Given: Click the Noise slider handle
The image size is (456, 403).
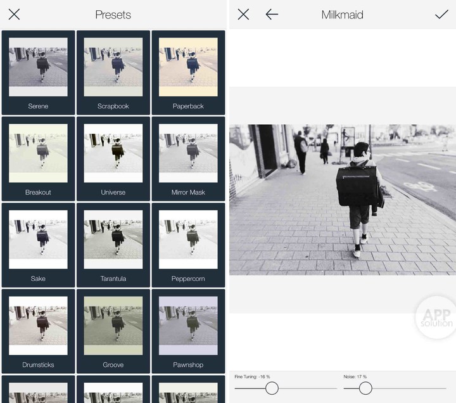Looking at the screenshot, I should 365,388.
